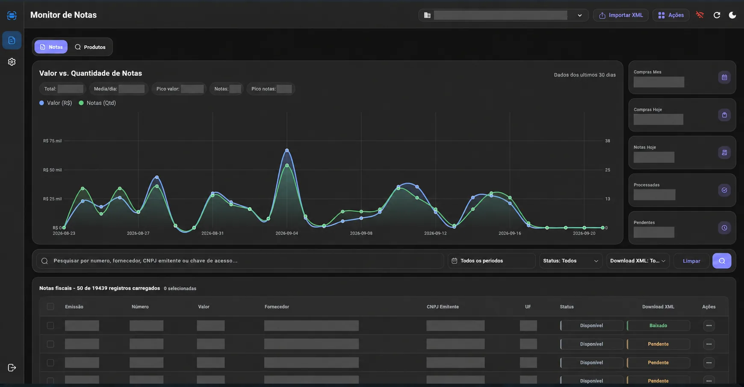Click the Processadas check circle icon
The height and width of the screenshot is (387, 744).
coord(724,190)
